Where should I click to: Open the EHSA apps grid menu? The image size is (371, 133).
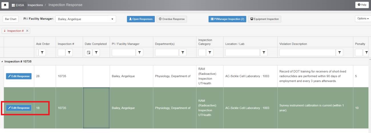coord(18,5)
